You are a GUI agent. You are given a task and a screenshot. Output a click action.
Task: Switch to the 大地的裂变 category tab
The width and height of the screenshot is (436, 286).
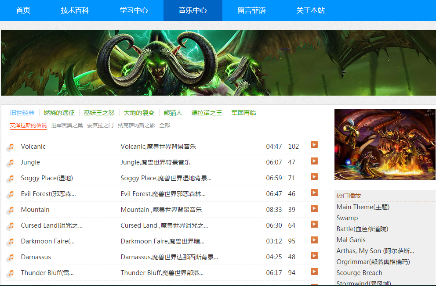coord(139,113)
